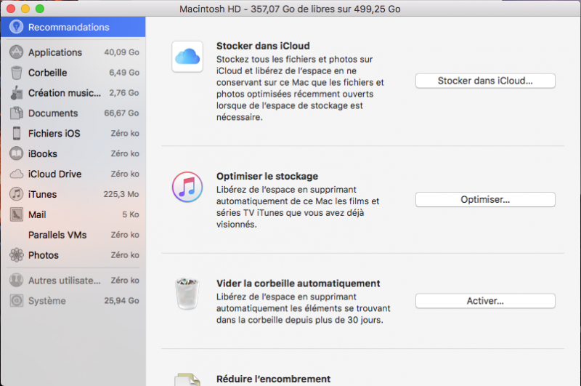The height and width of the screenshot is (386, 581).
Task: Click the Activer… button
Action: click(x=485, y=301)
